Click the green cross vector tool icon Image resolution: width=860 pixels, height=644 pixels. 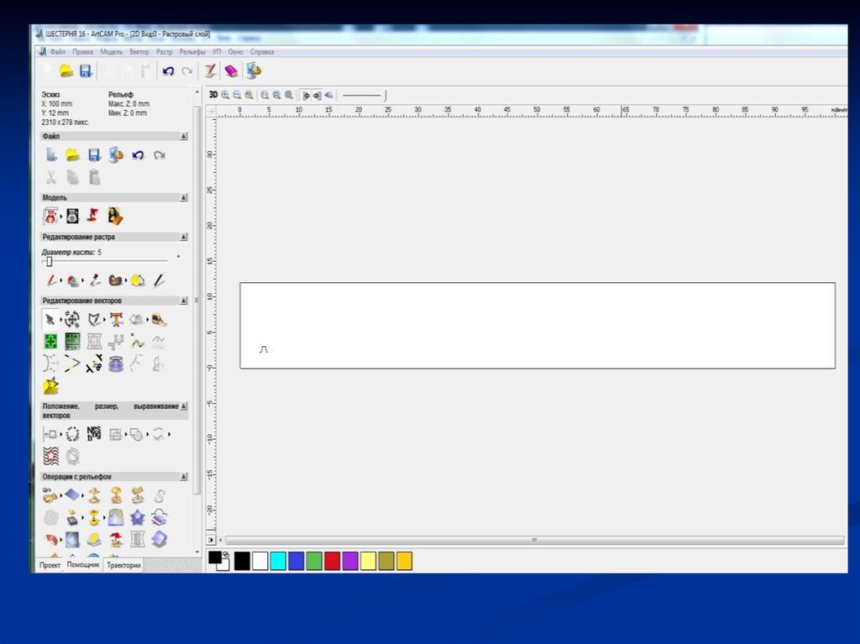(50, 341)
